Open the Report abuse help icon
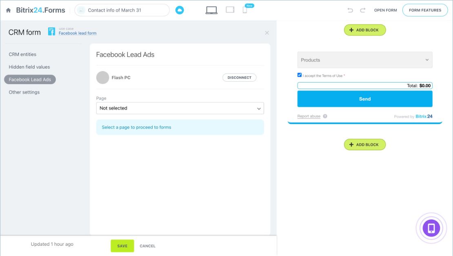This screenshot has width=453, height=256. point(325,116)
